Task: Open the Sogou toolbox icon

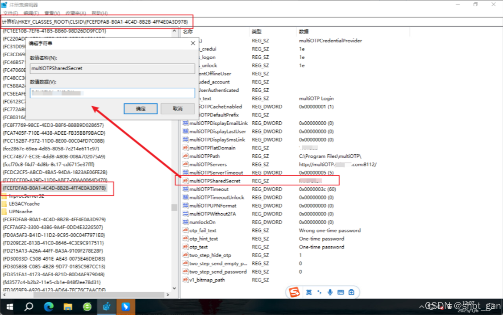Action: tap(351, 292)
